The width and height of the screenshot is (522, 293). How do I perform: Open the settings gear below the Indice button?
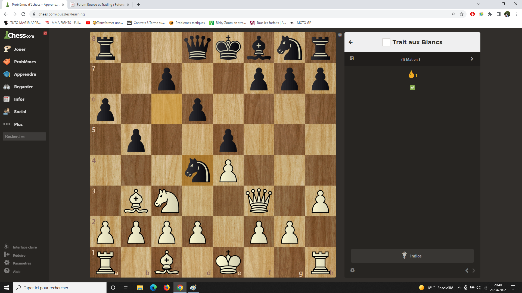[352, 270]
